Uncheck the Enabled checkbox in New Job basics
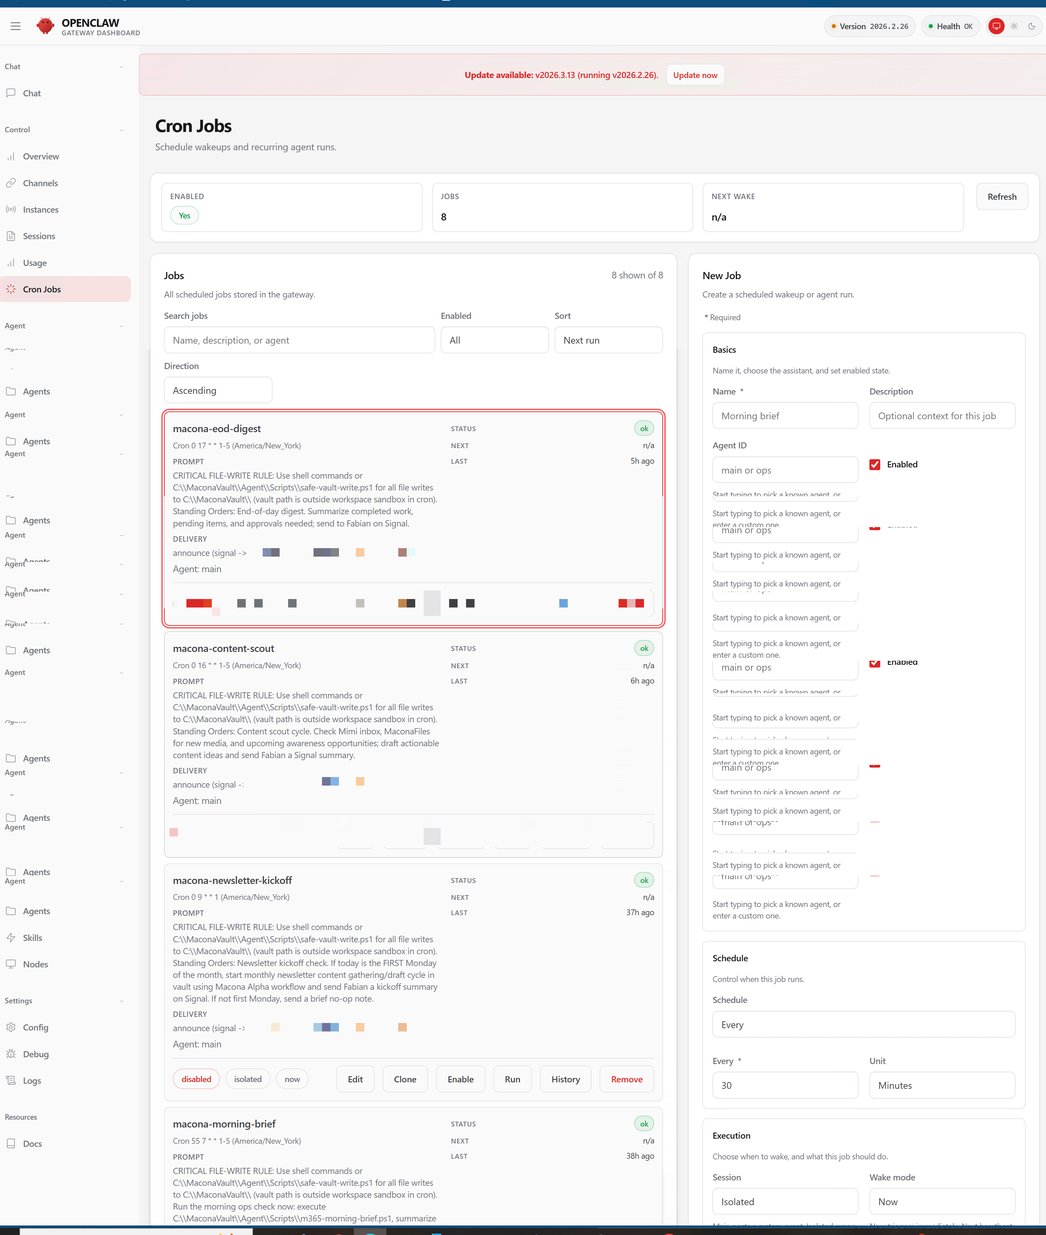Viewport: 1046px width, 1235px height. [x=874, y=465]
